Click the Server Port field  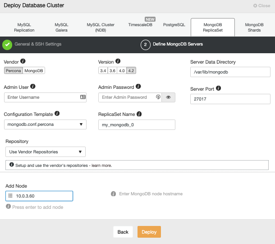230,99
